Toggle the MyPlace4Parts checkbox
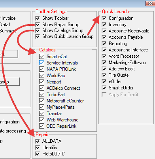This screenshot has height=159, width=155. tap(42, 107)
